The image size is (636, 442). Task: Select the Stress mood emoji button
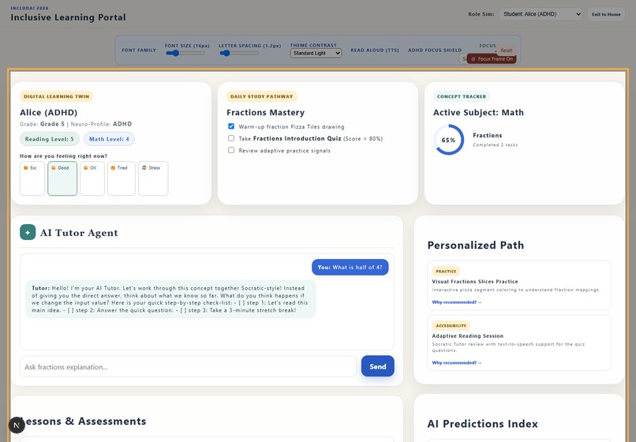click(153, 178)
